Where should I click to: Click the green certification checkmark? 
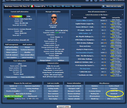pyautogui.click(x=56, y=35)
